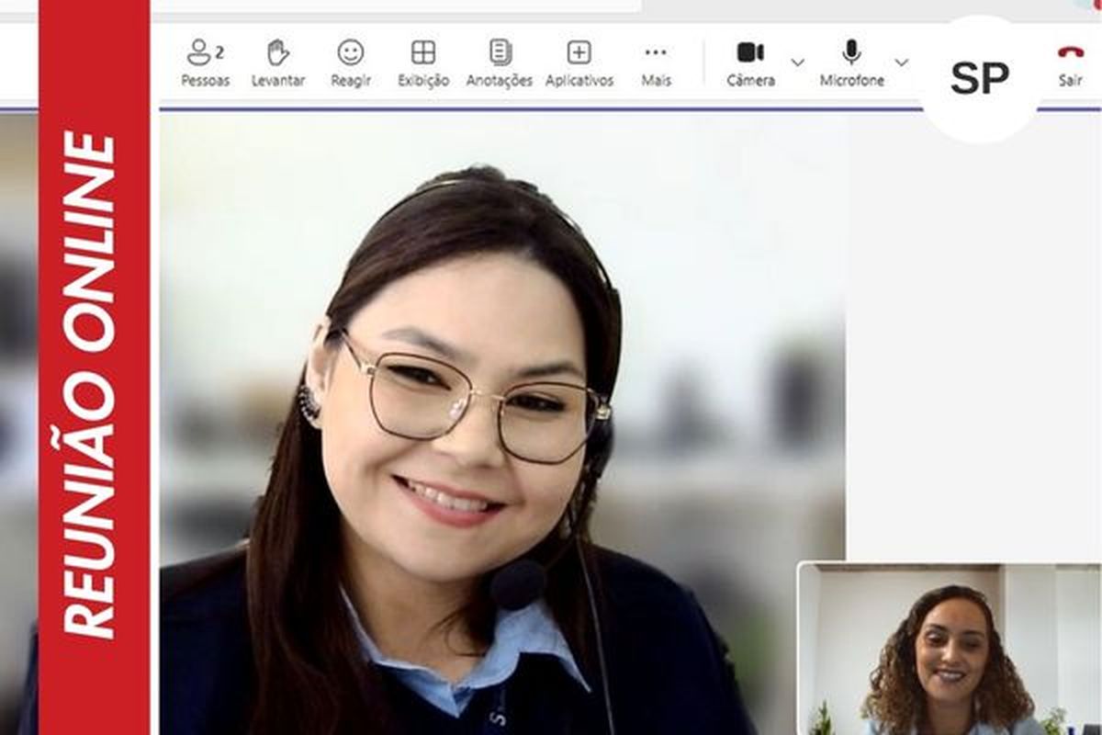The height and width of the screenshot is (735, 1102).
Task: Click the blank stage area right of video
Action: (x=972, y=349)
